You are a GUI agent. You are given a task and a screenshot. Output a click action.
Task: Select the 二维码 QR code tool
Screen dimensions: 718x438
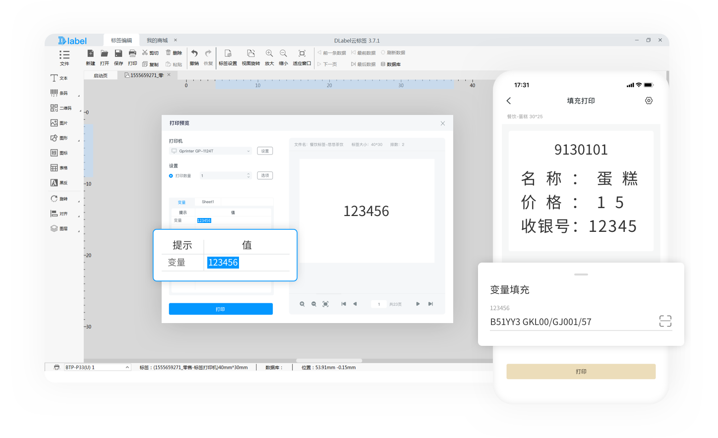61,108
